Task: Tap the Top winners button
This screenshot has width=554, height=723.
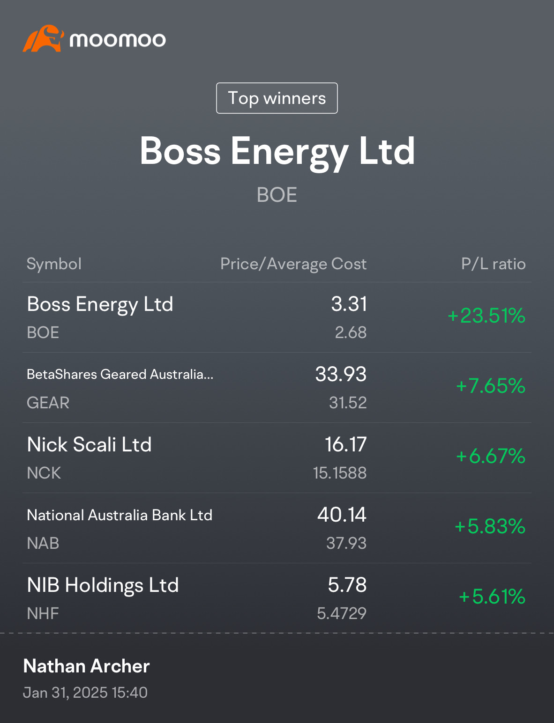Action: tap(277, 98)
